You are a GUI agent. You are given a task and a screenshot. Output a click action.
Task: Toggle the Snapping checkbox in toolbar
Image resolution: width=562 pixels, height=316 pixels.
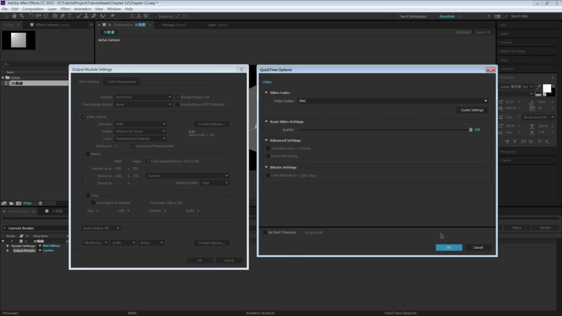pyautogui.click(x=155, y=16)
